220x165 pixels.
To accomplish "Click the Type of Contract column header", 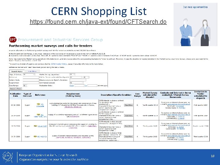I will tap(28, 95).
